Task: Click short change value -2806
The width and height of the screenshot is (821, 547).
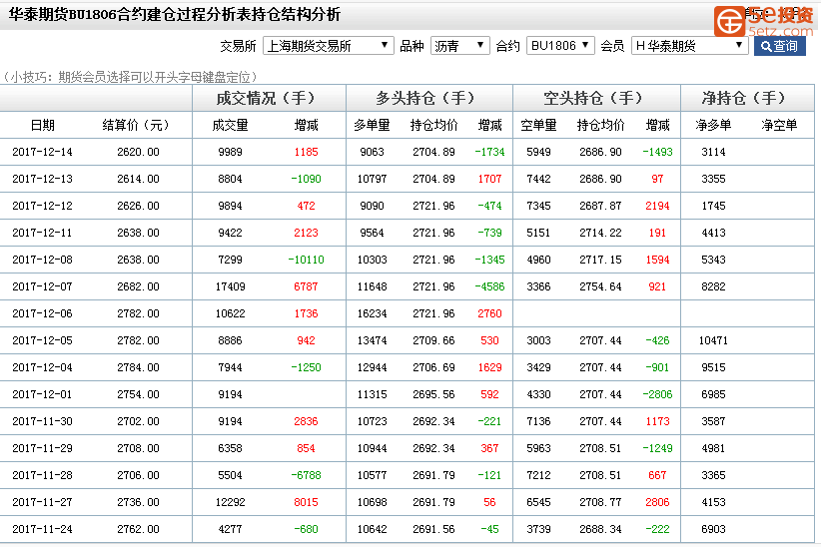Action: pos(657,394)
